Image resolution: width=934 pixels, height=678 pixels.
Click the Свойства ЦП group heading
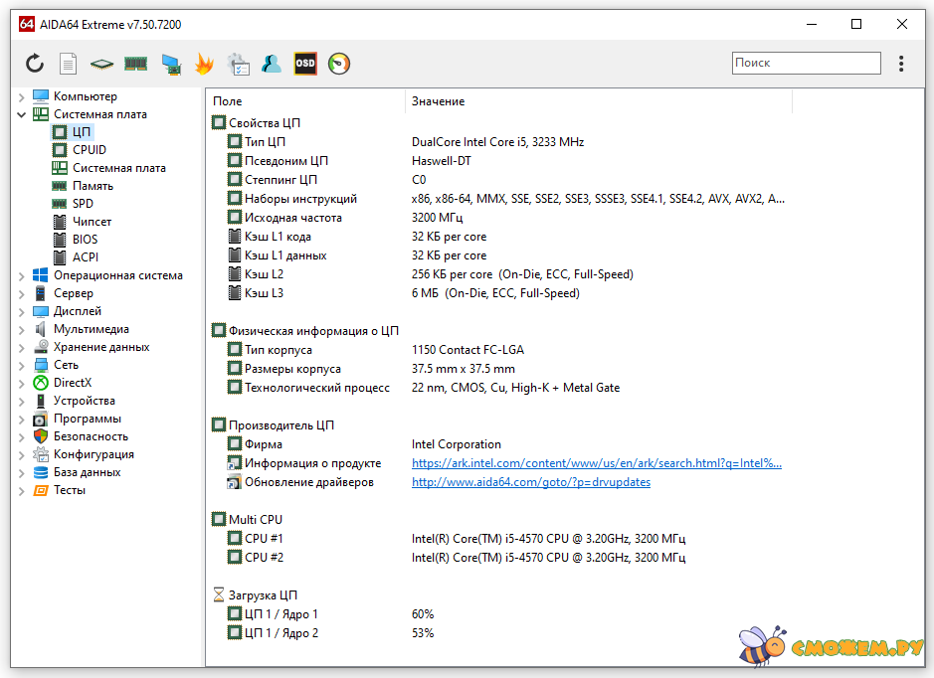[257, 123]
